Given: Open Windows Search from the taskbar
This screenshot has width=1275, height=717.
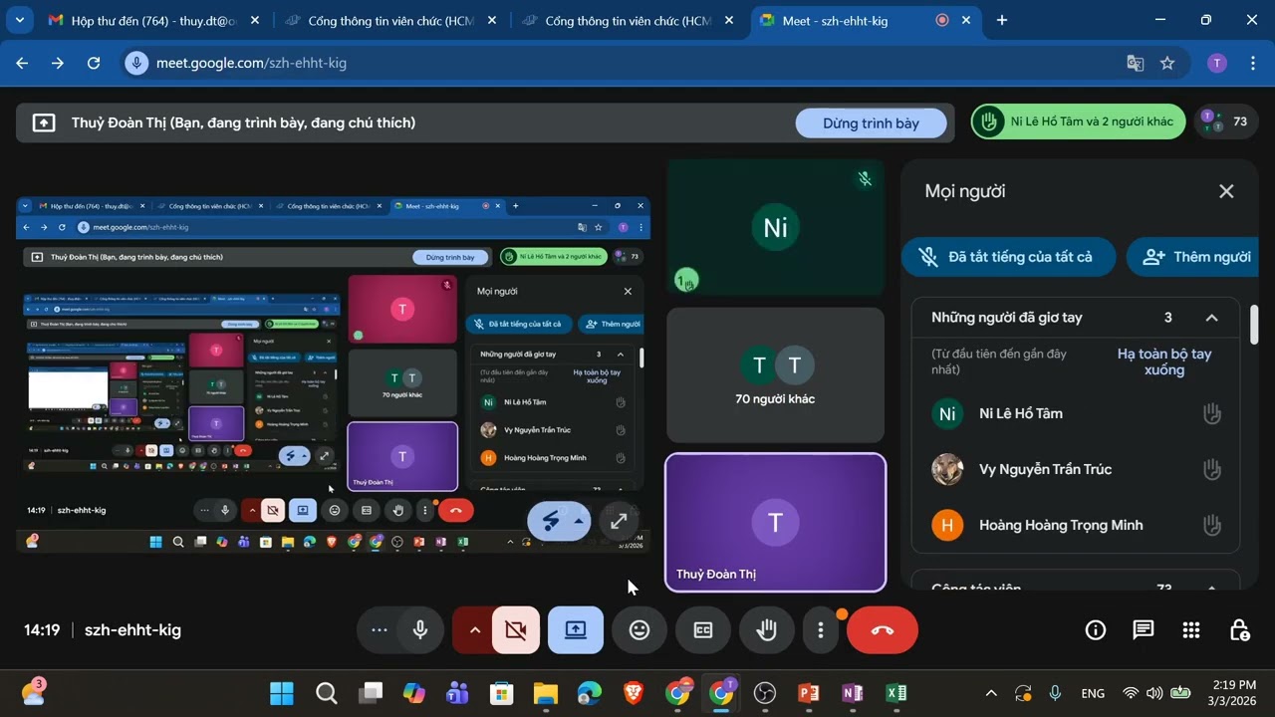Looking at the screenshot, I should [x=326, y=693].
